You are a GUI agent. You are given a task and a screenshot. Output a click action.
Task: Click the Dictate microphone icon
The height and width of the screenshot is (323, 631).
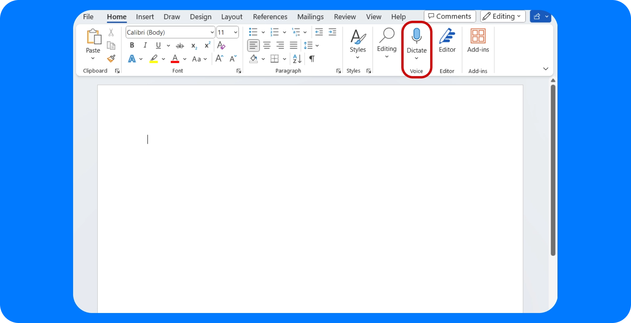point(417,36)
